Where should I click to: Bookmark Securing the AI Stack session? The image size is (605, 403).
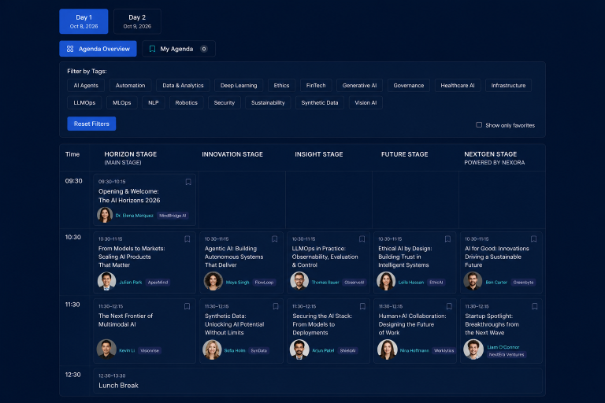(x=362, y=307)
